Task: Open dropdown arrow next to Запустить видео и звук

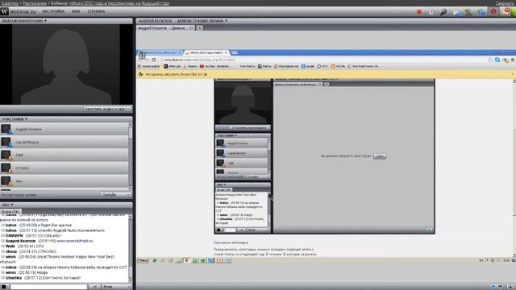Action: pos(129,109)
